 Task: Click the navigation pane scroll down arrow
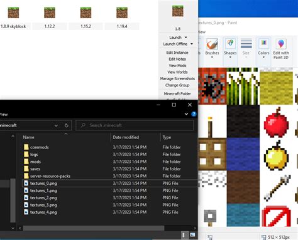coord(13,228)
